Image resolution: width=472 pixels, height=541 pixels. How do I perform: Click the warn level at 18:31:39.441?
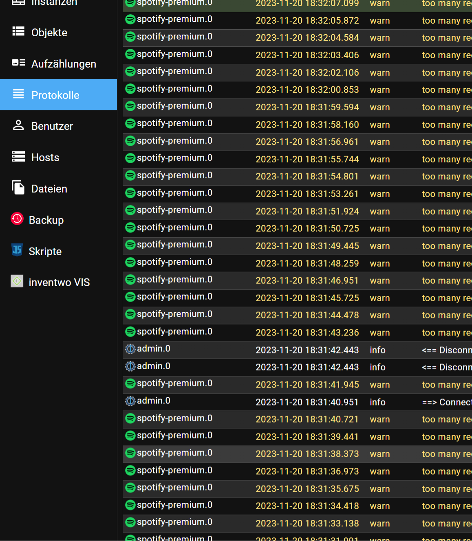[380, 437]
